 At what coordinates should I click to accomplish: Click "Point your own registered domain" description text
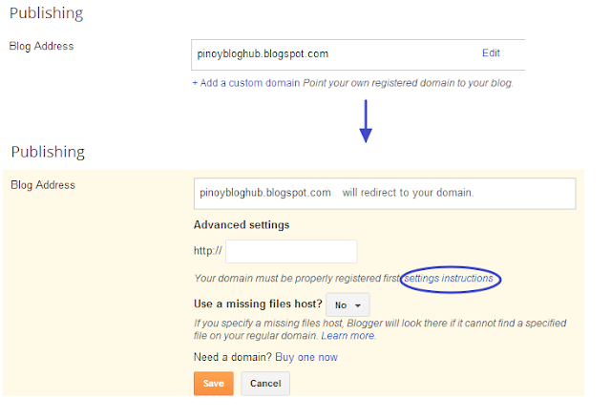pos(409,83)
